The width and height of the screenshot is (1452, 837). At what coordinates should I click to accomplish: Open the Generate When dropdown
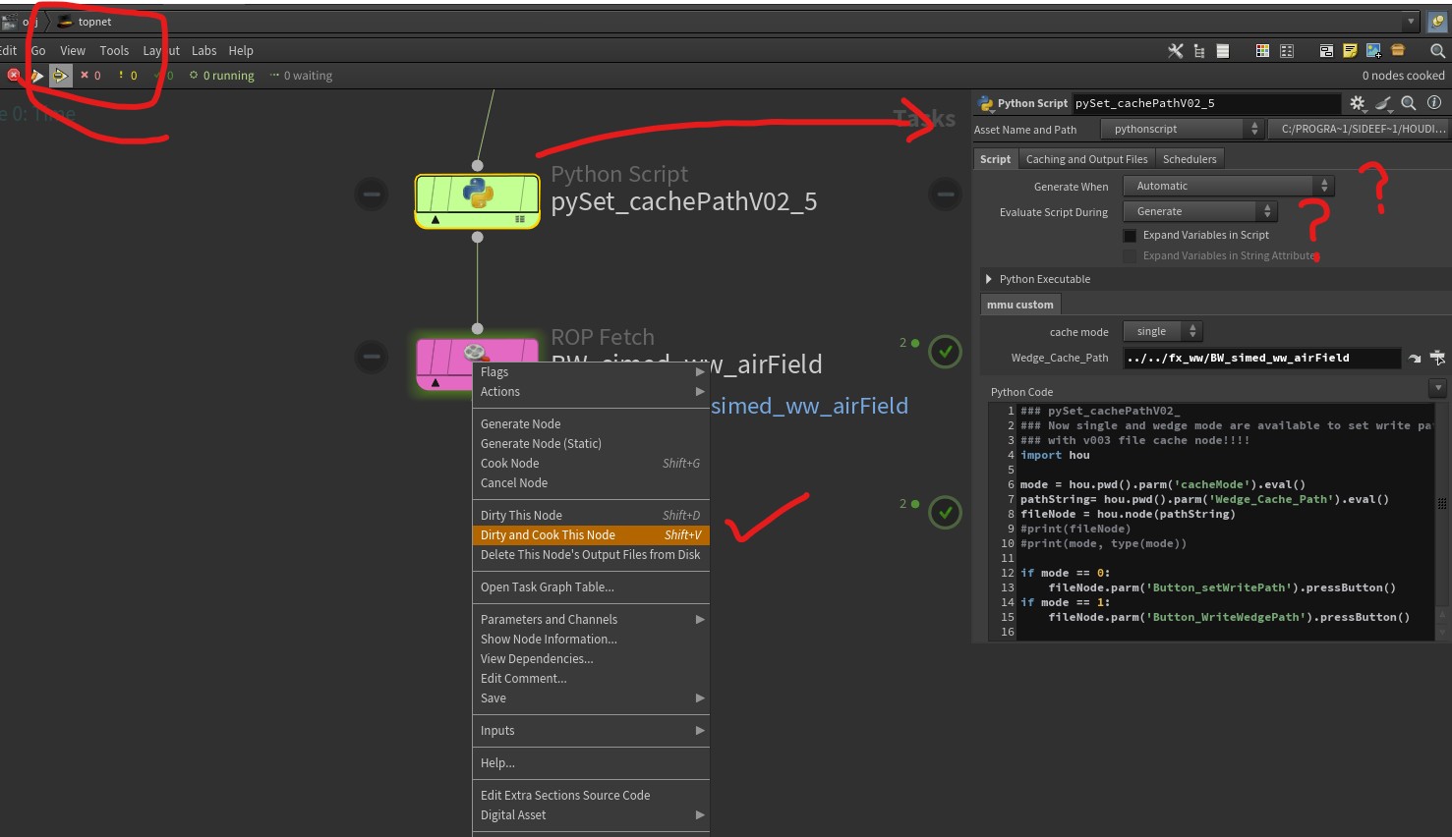(x=1228, y=186)
